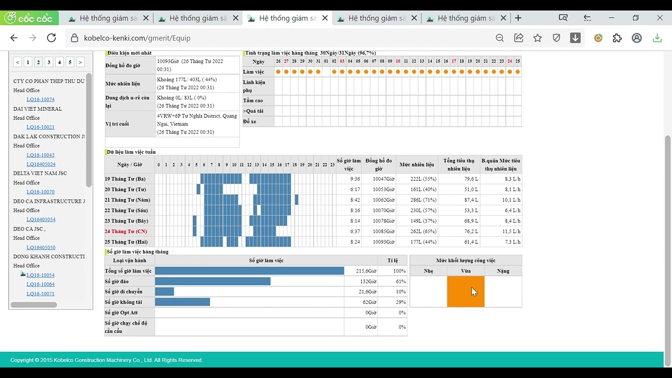Reload the current page

pos(51,38)
